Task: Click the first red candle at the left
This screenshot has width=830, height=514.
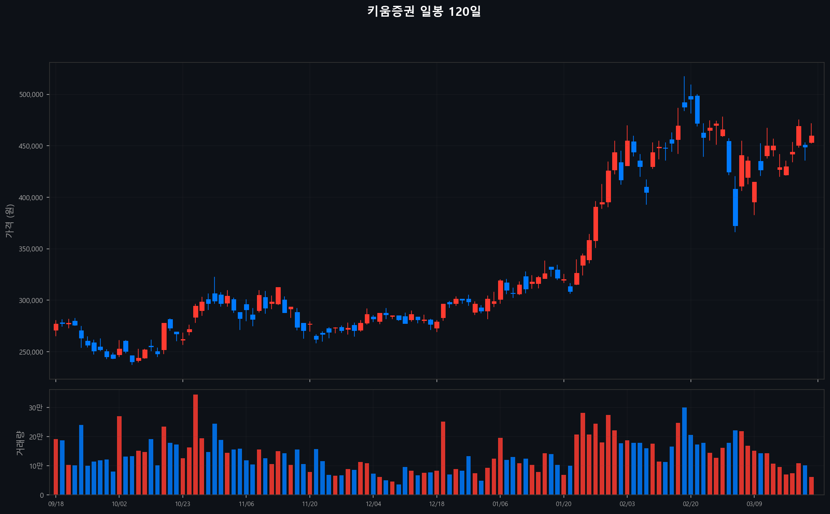Action: click(x=56, y=327)
